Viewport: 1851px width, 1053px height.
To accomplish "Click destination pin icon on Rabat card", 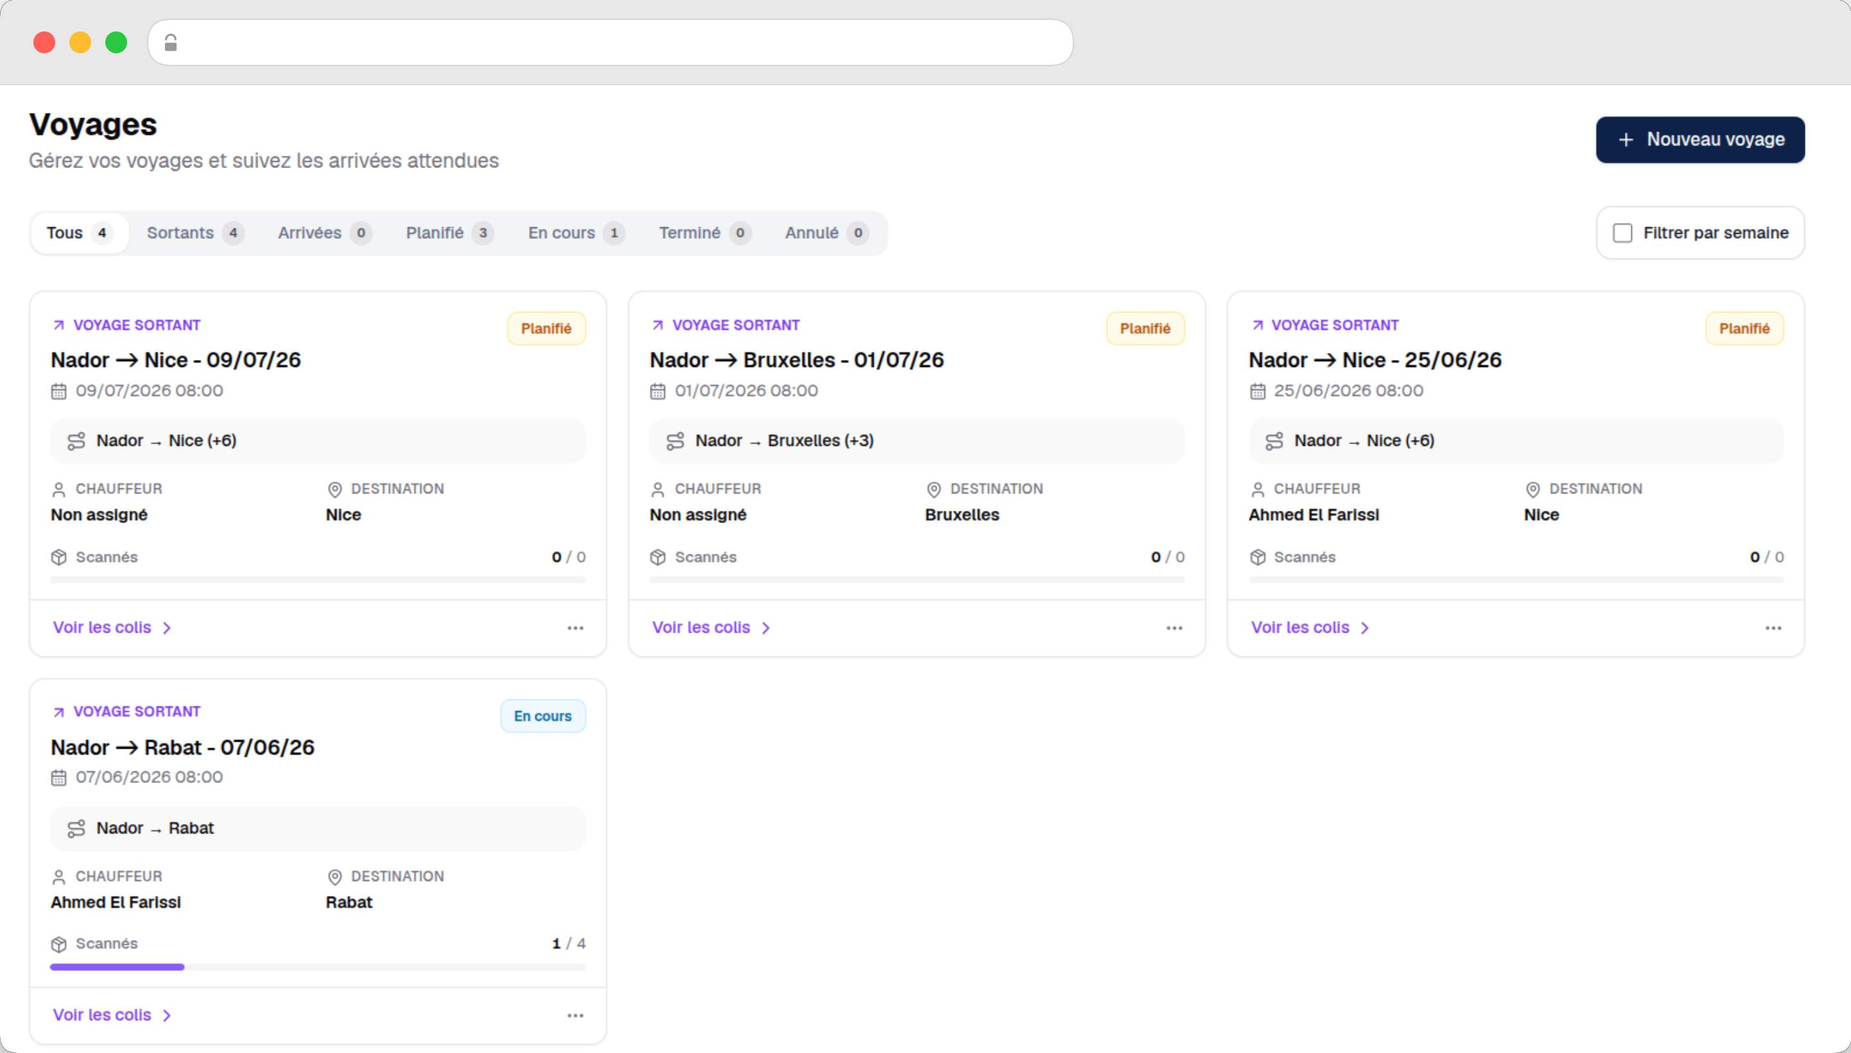I will click(x=335, y=877).
